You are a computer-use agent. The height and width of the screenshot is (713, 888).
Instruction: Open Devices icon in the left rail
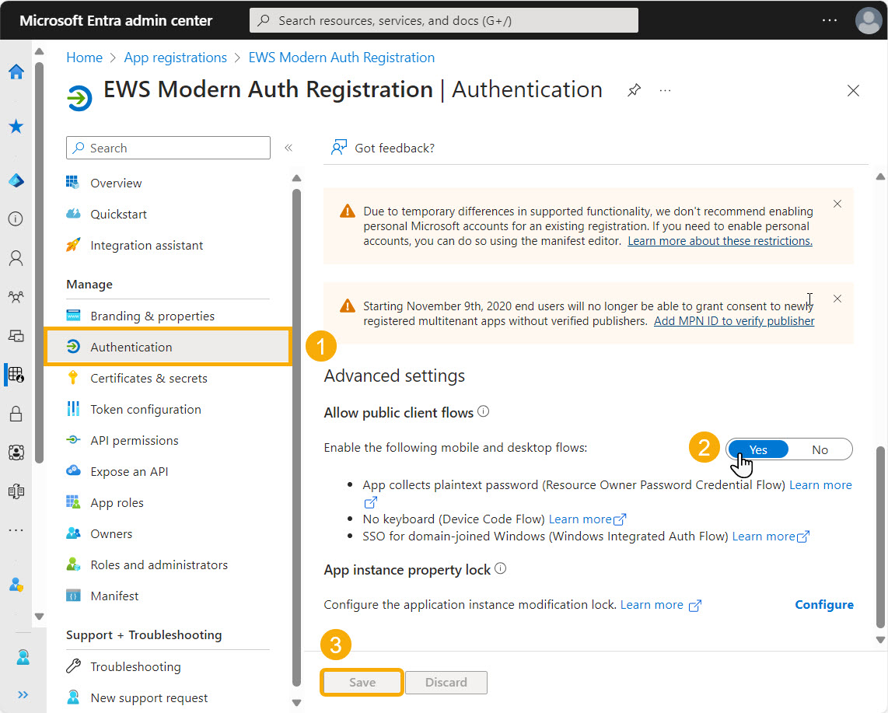pos(16,336)
